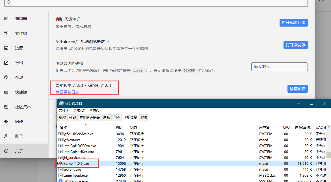Click the laclient.exe process icon

click(60, 169)
